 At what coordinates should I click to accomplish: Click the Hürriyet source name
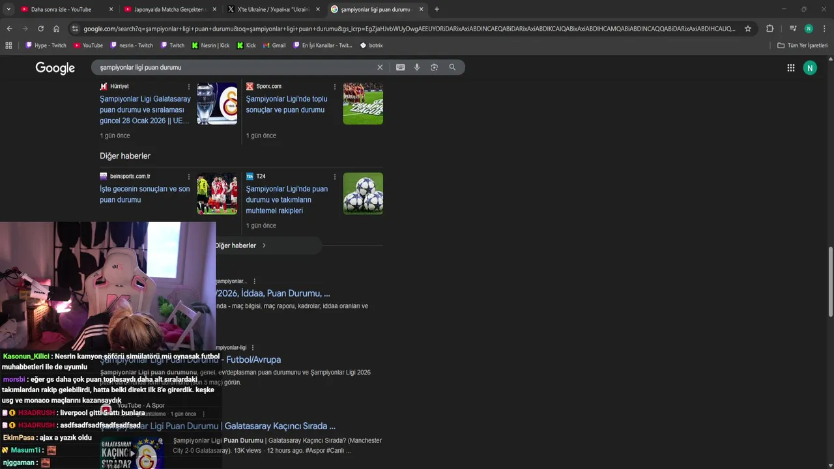tap(119, 87)
